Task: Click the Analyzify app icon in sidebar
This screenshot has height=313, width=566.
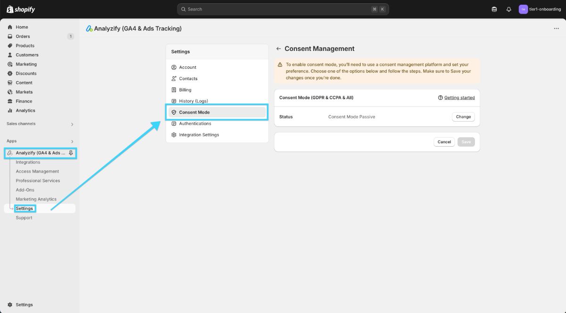Action: (10, 153)
